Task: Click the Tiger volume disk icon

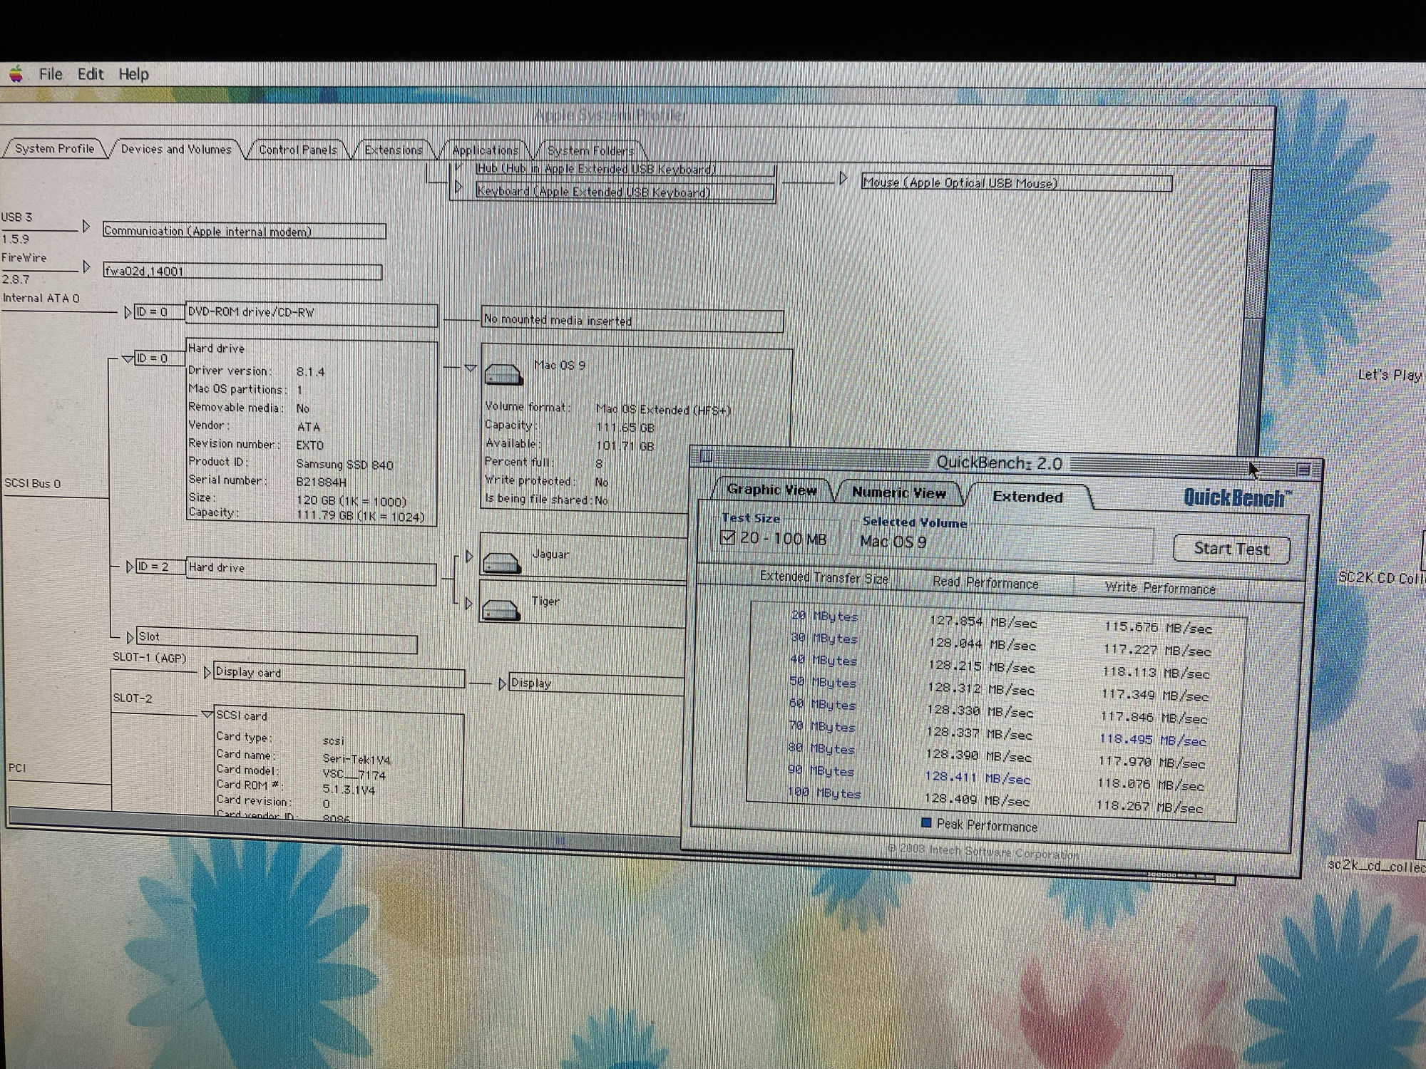Action: (x=501, y=609)
